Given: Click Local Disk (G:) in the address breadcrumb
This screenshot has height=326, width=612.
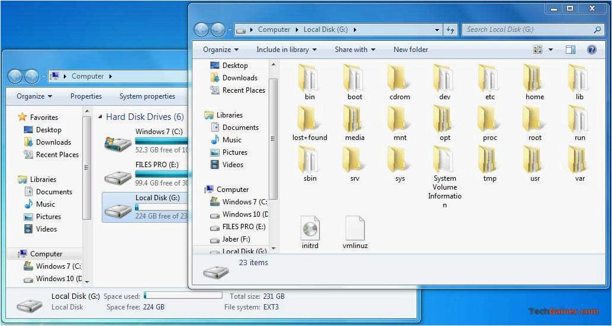Looking at the screenshot, I should click(326, 30).
